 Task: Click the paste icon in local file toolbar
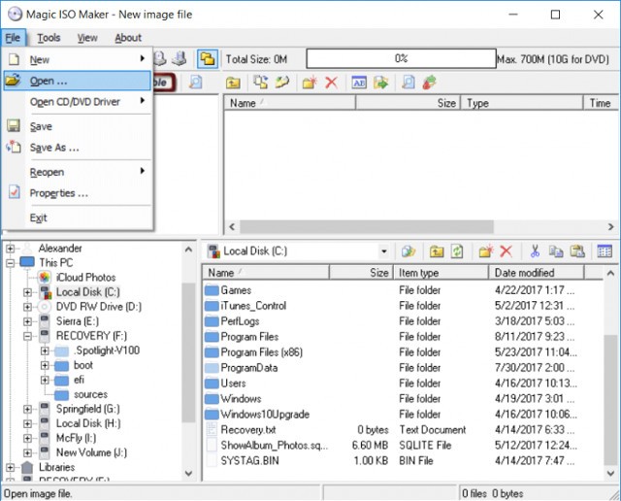(x=575, y=251)
